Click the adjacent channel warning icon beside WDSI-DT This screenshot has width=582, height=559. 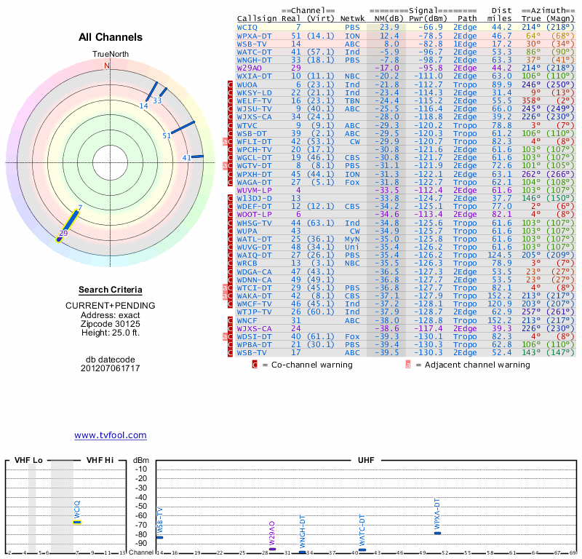pos(225,336)
